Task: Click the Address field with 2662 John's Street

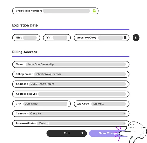Action: (77, 84)
